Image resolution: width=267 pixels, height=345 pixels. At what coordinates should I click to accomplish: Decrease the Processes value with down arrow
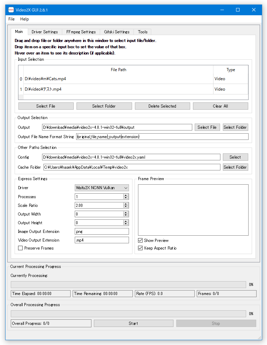tap(126, 198)
